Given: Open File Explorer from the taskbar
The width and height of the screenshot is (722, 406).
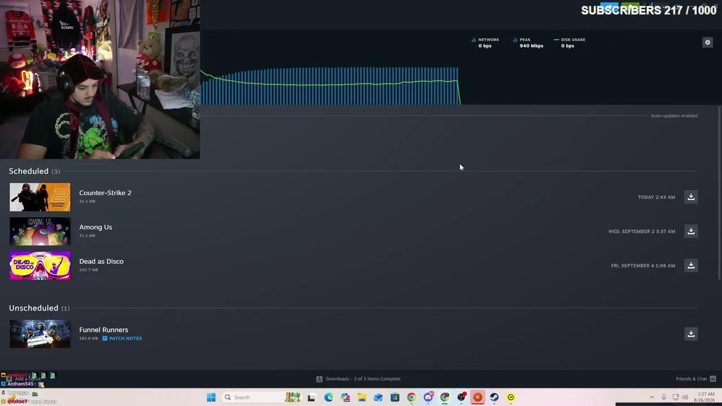Looking at the screenshot, I should click(362, 398).
